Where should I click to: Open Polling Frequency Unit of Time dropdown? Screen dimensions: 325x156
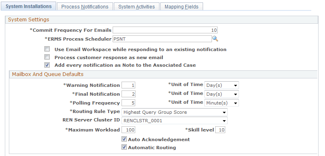(222, 103)
